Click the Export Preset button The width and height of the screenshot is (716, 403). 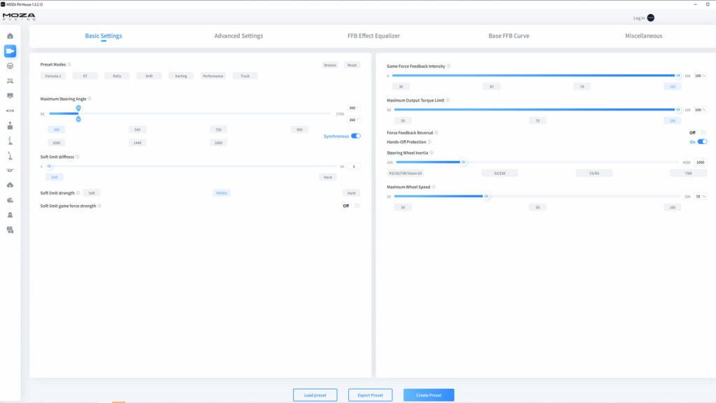pyautogui.click(x=371, y=395)
